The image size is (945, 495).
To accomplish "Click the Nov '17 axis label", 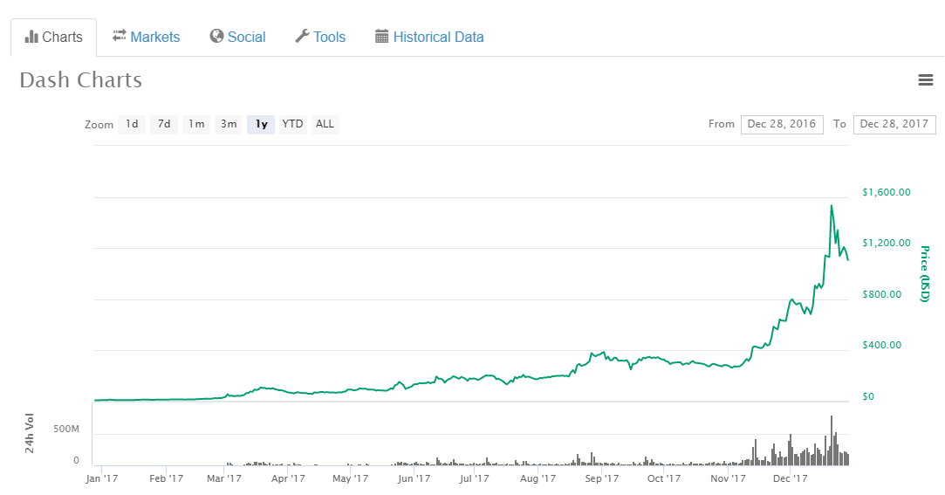I will click(728, 478).
